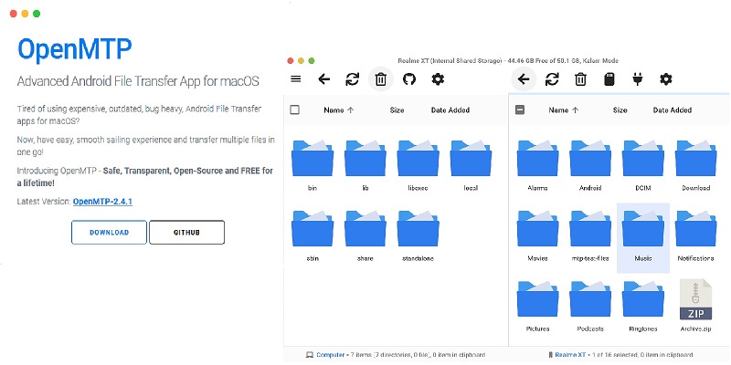Viewport: 731px width, 365px height.
Task: Sort Realme XT pane by Size column
Action: point(620,110)
